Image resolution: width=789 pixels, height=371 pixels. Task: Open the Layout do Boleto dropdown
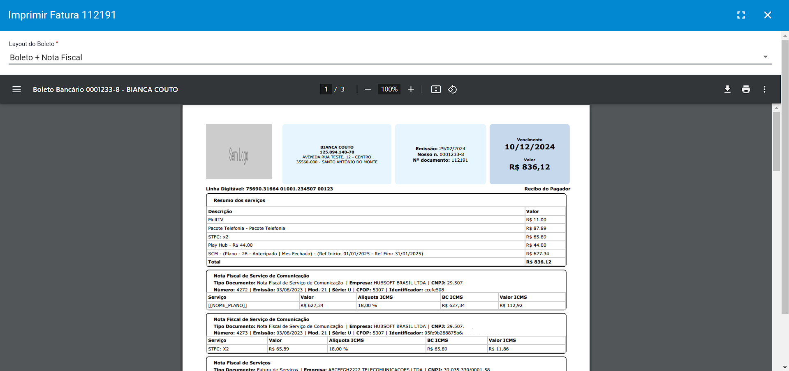click(390, 57)
